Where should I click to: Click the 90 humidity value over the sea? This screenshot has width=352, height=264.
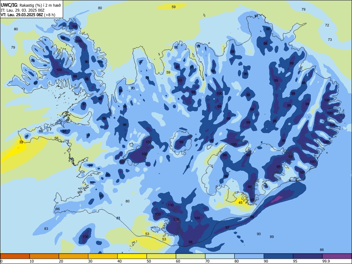(259, 234)
